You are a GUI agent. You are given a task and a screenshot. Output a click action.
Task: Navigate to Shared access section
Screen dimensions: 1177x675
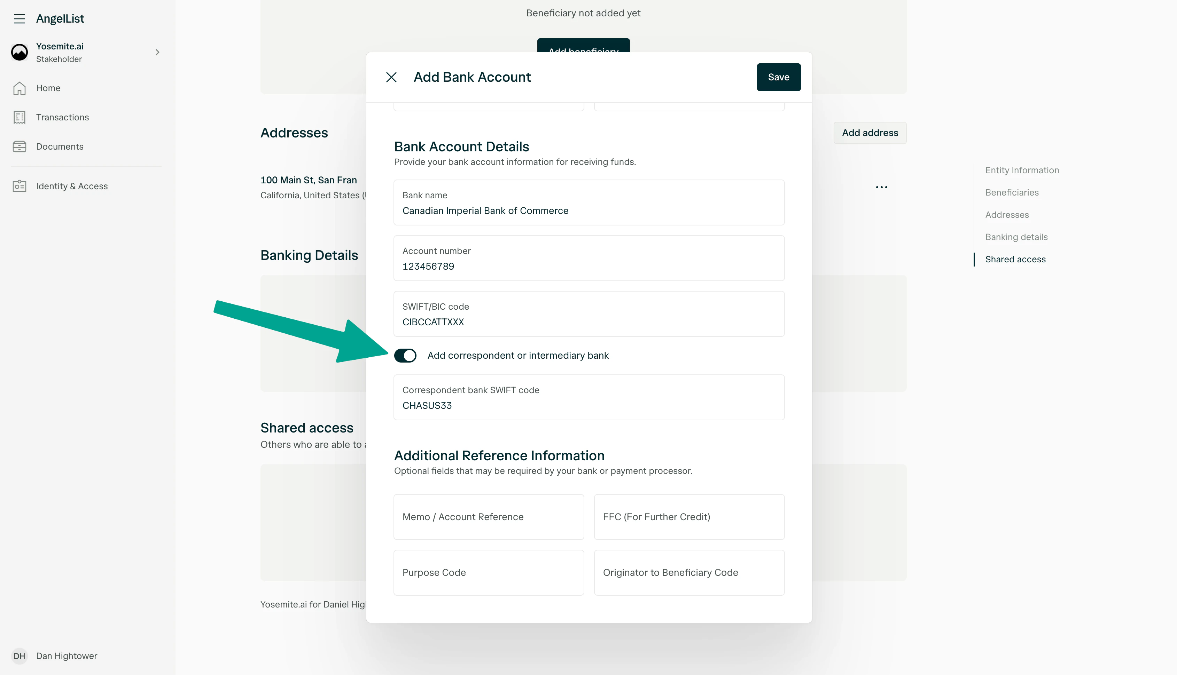(x=1015, y=259)
